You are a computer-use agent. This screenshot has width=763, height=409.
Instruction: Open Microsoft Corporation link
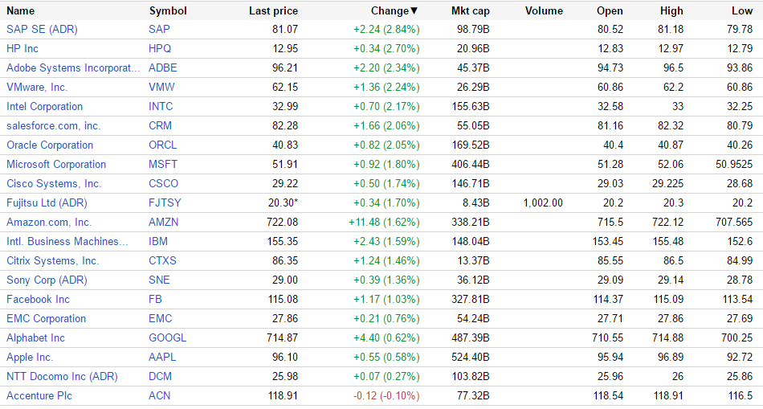[x=56, y=164]
